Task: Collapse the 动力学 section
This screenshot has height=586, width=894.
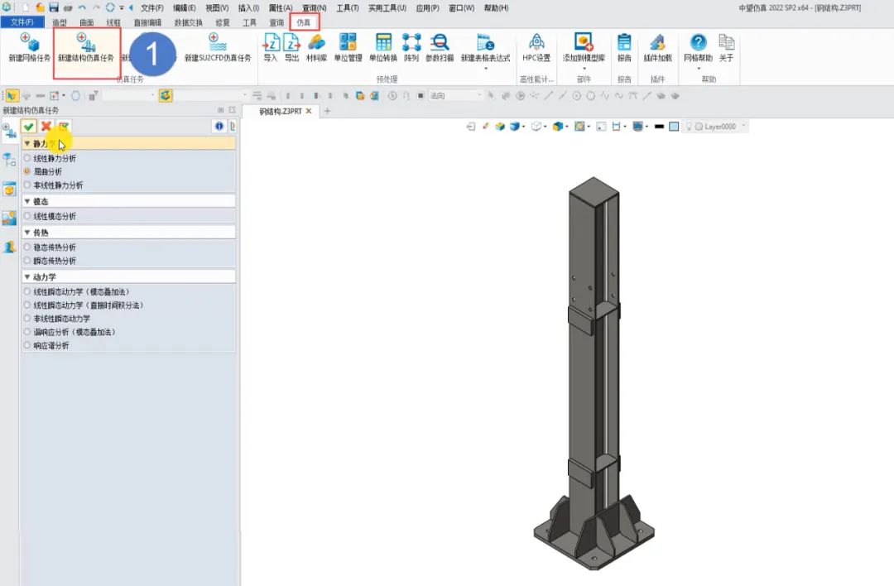Action: (x=27, y=276)
